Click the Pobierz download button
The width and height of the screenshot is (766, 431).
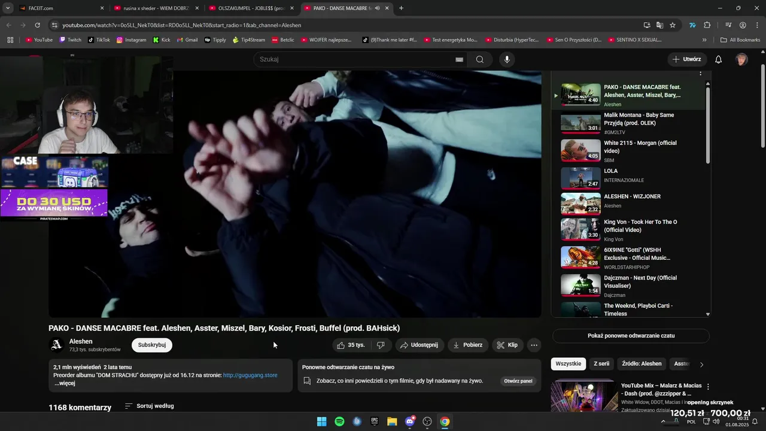pos(467,345)
